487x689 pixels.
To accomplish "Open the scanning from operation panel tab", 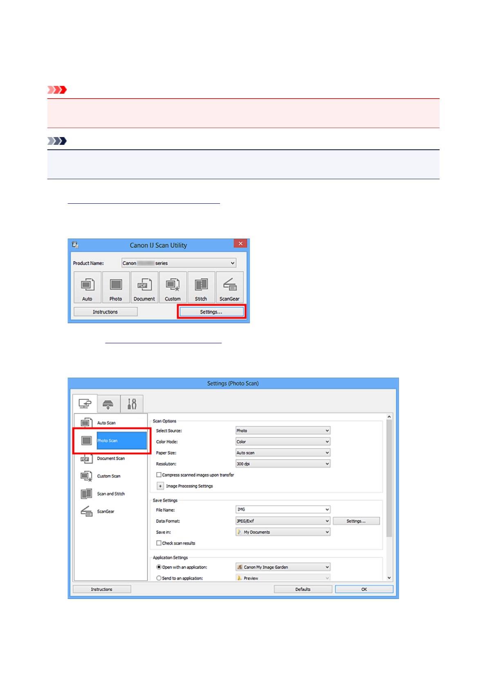I will [x=108, y=404].
